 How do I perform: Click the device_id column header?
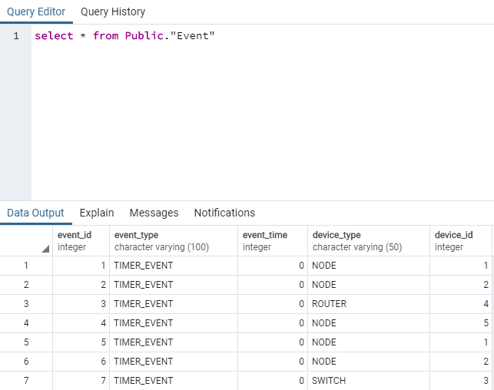click(x=460, y=240)
